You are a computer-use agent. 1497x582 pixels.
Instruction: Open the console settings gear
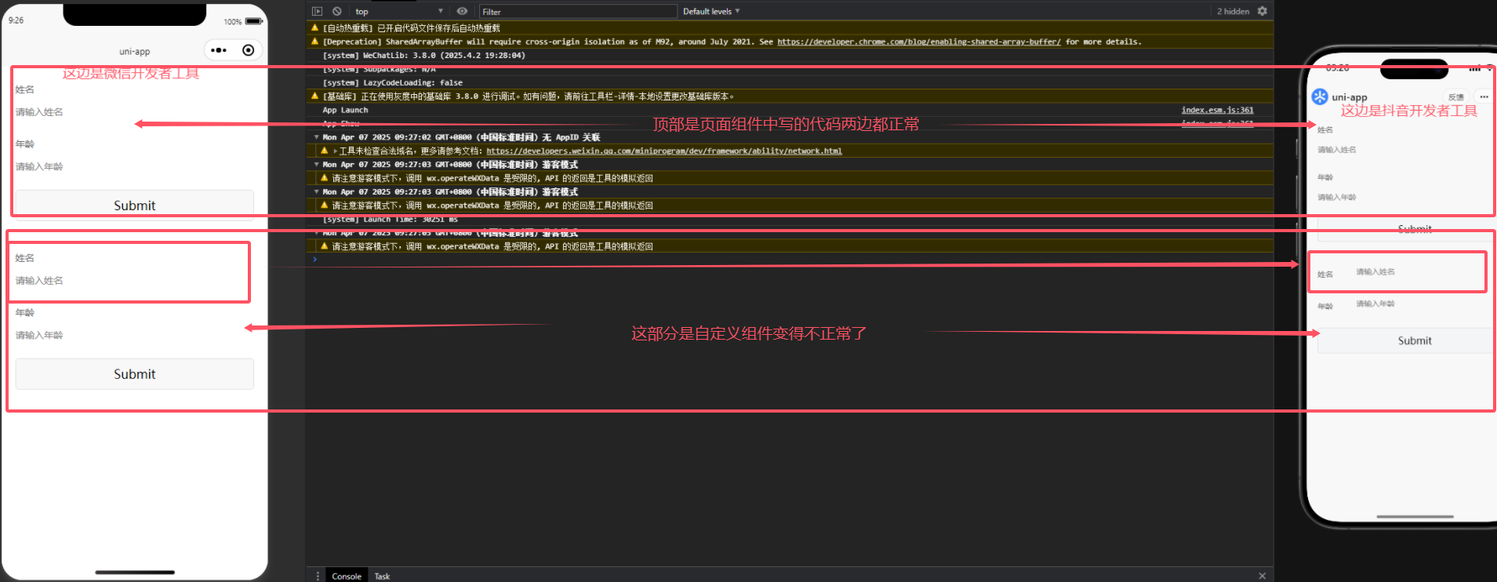point(1262,11)
